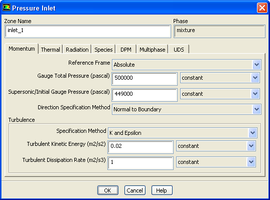Click the Turbulent Dissipation Rate value field
Screen dimensions: 270x200
pyautogui.click(x=141, y=163)
